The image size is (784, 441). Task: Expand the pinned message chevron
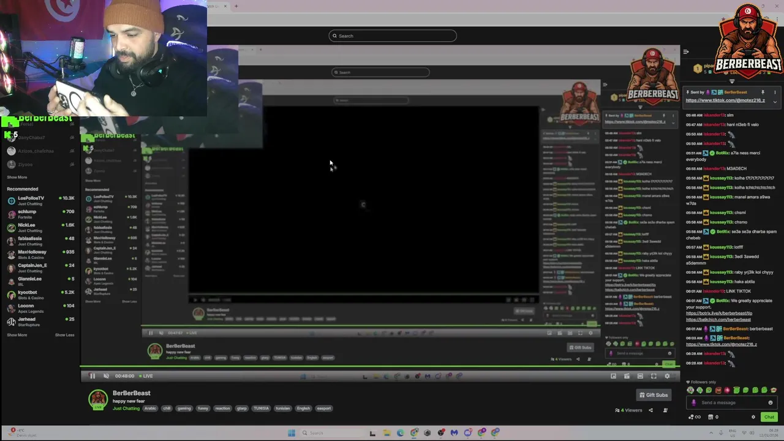[775, 102]
